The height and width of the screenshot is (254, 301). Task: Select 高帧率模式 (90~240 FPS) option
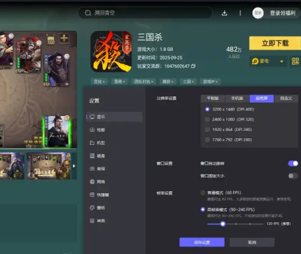click(203, 210)
